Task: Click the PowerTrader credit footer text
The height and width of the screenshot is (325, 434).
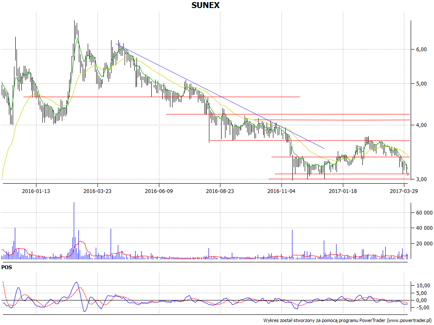Action: [348, 321]
